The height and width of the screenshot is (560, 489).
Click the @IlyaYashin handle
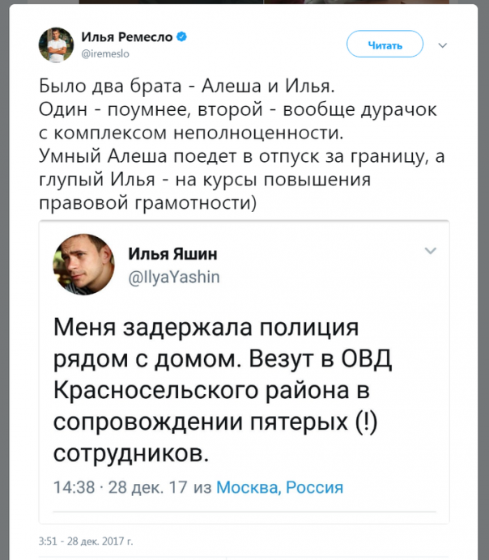point(173,277)
